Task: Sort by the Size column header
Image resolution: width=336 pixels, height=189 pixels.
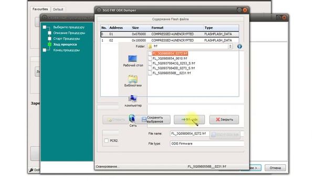Action: click(x=135, y=28)
